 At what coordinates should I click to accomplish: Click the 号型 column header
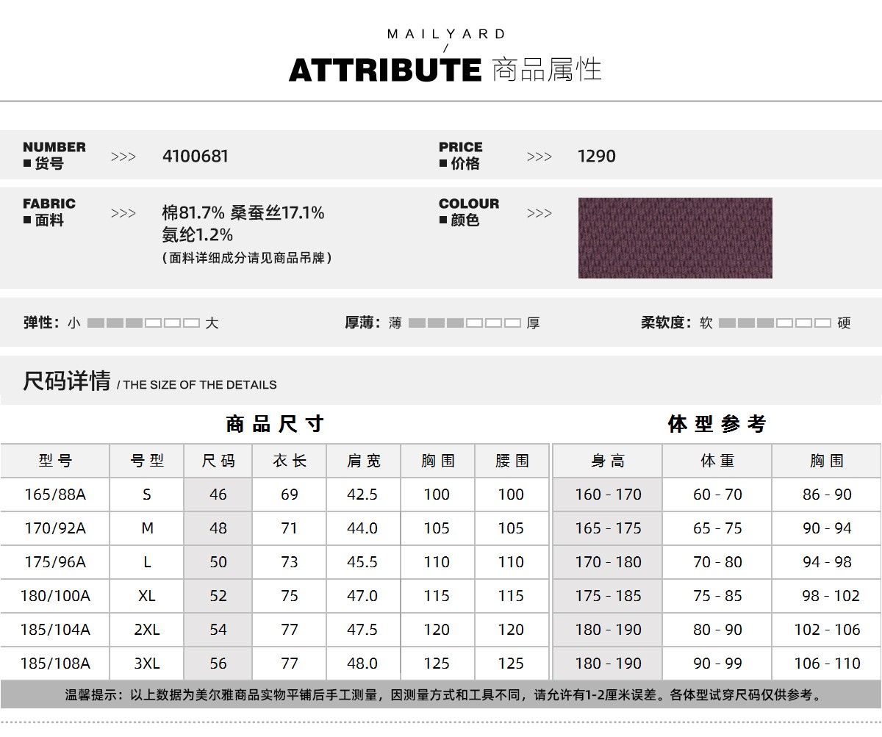tap(147, 461)
